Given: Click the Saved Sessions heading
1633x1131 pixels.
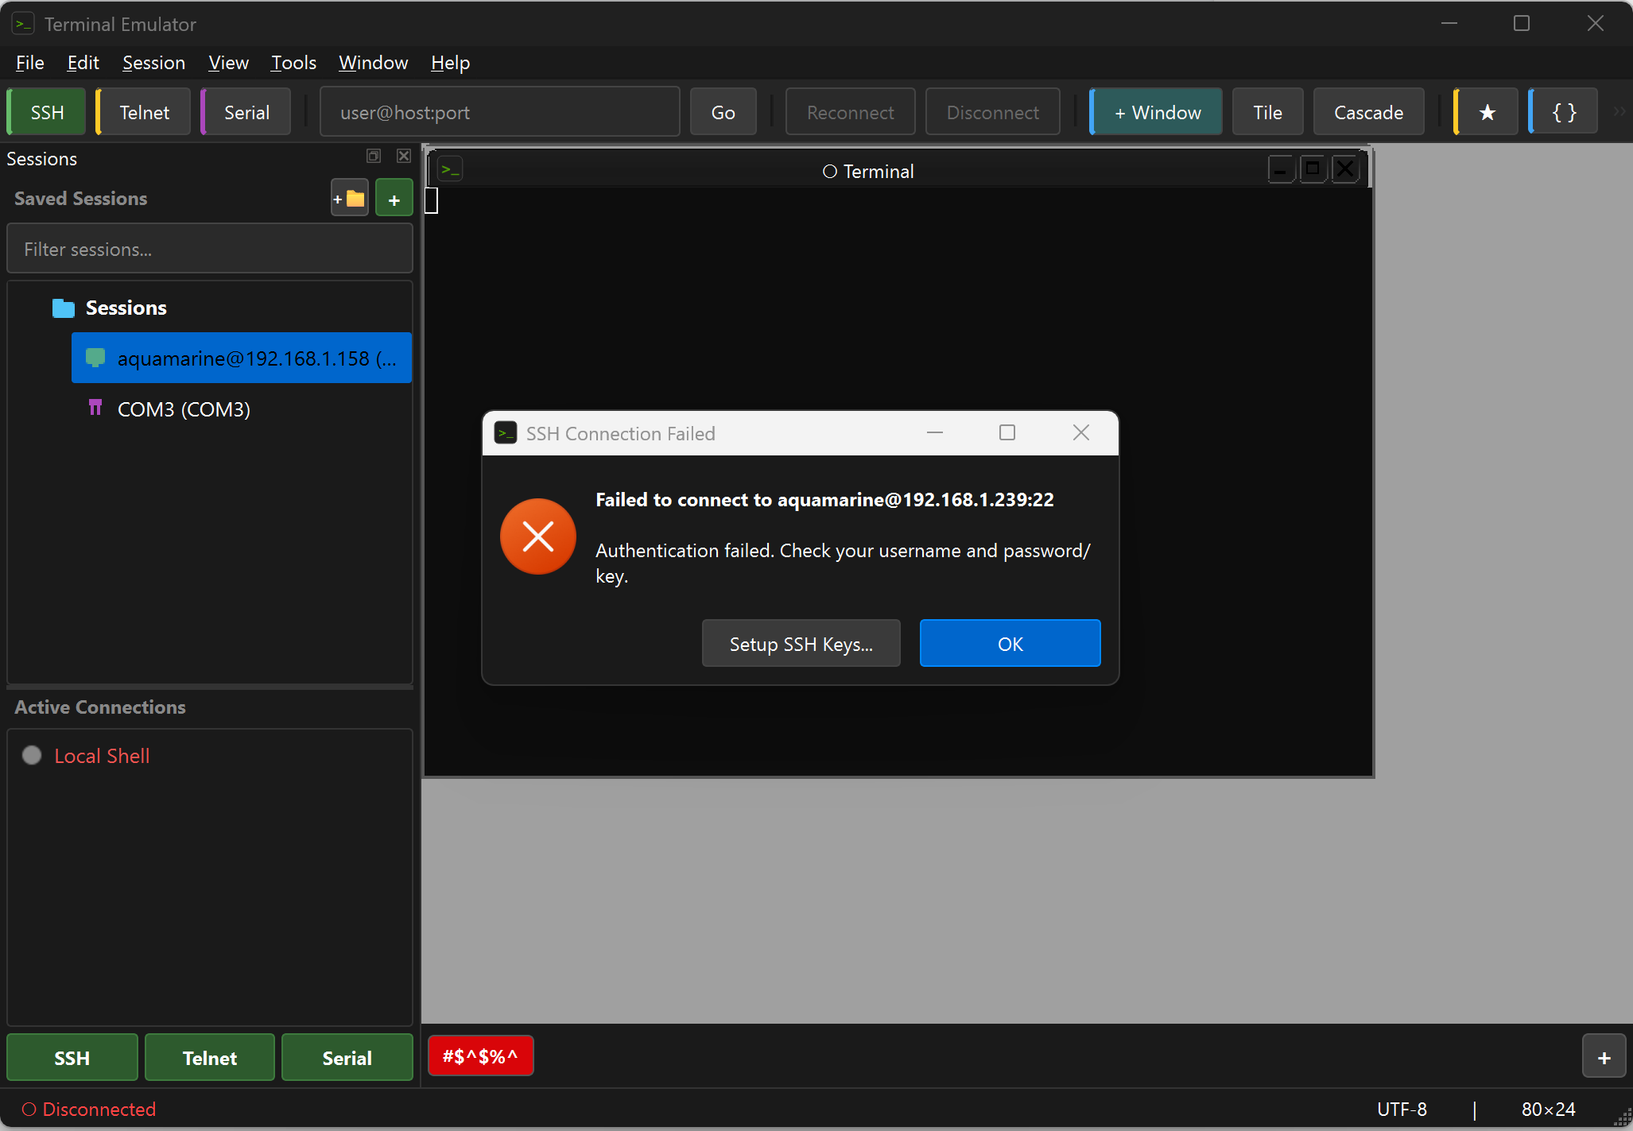Looking at the screenshot, I should (81, 198).
